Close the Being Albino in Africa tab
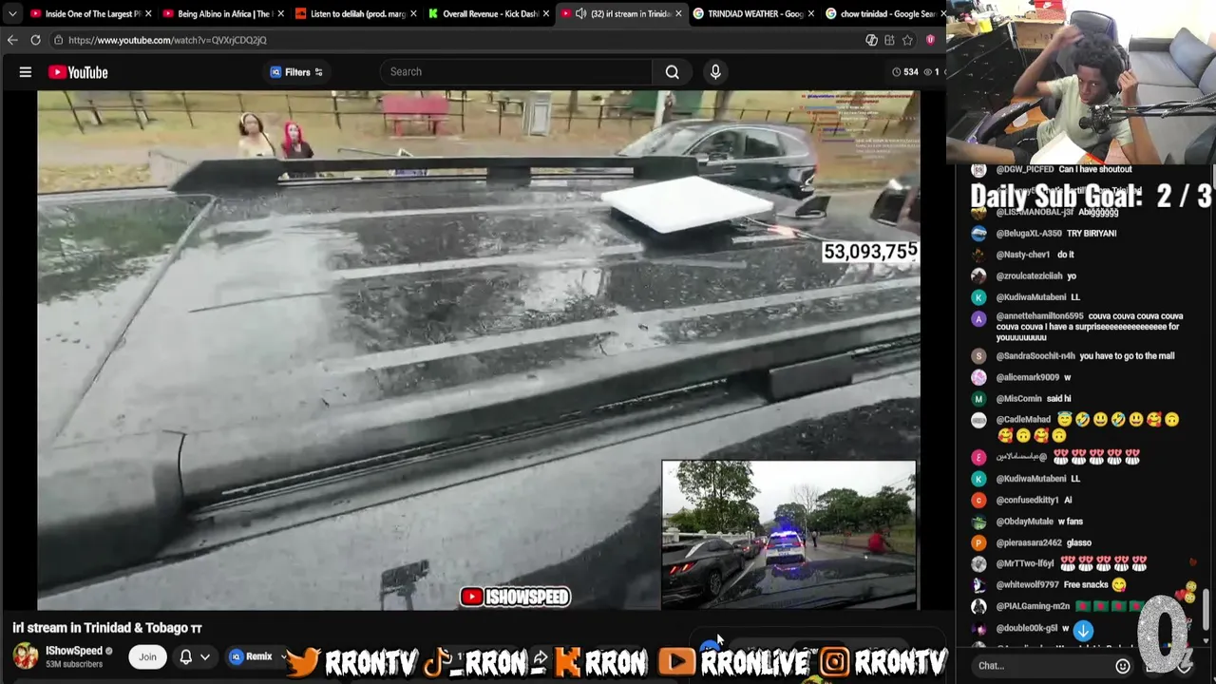 click(280, 13)
